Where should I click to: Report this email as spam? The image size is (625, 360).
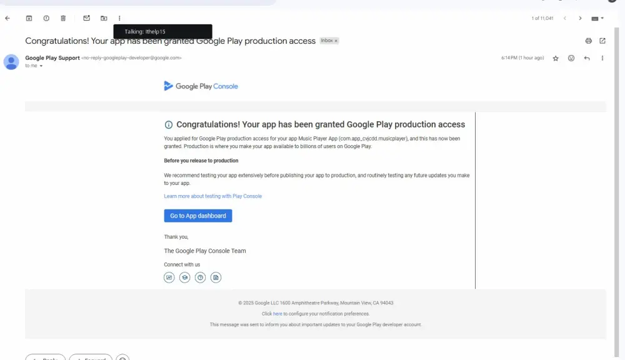(x=46, y=18)
